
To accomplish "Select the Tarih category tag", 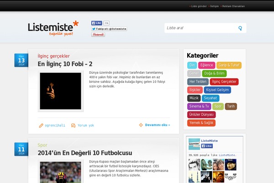I will click(x=231, y=106).
